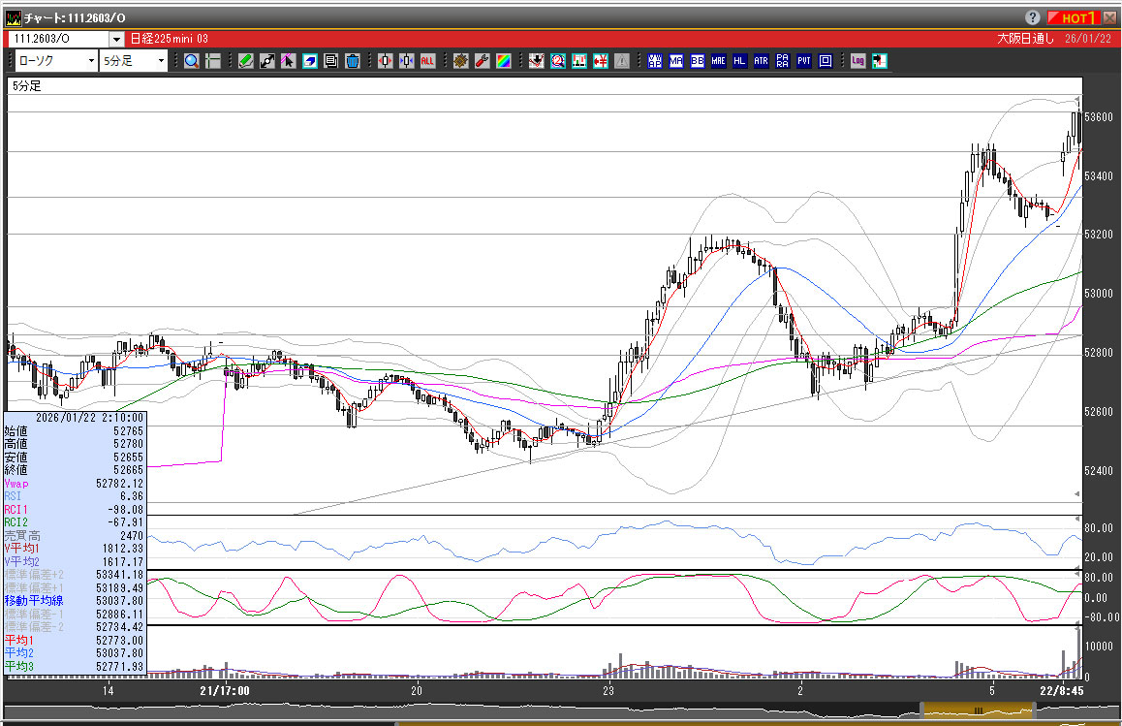The image size is (1122, 726).
Task: Expand the ローソク chart type dropdown
Action: 91,61
